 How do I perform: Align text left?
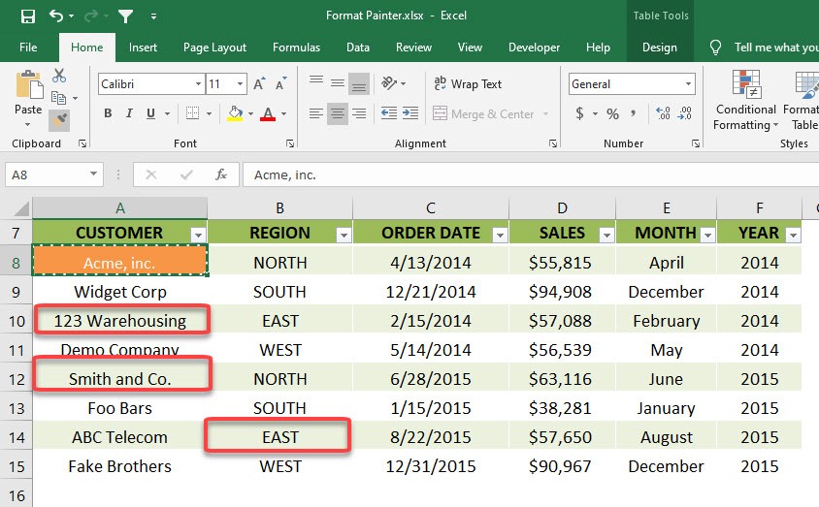[x=316, y=113]
